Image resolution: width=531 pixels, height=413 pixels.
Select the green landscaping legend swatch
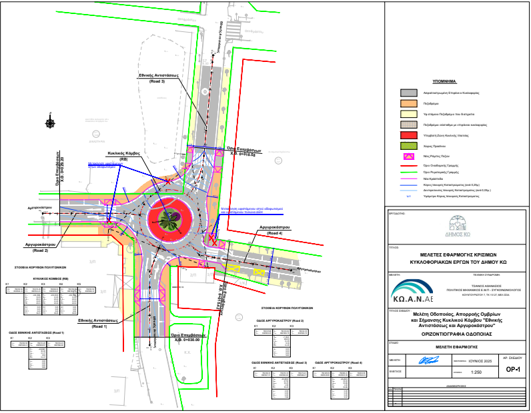408,145
